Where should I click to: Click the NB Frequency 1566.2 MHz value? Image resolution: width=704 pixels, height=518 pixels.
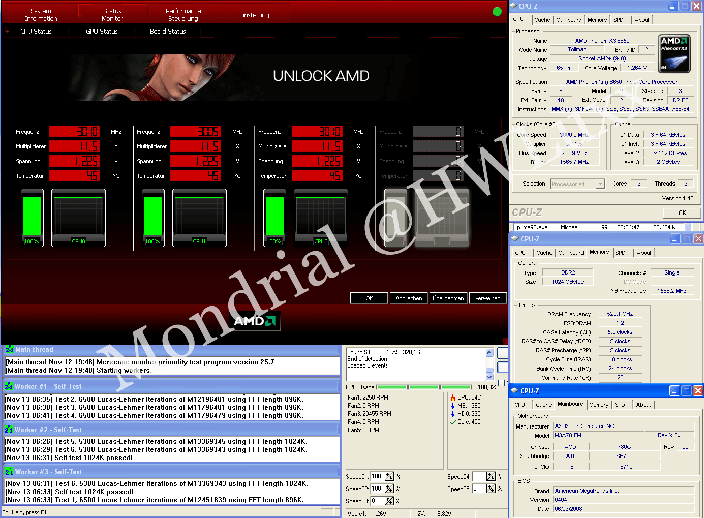tap(672, 291)
